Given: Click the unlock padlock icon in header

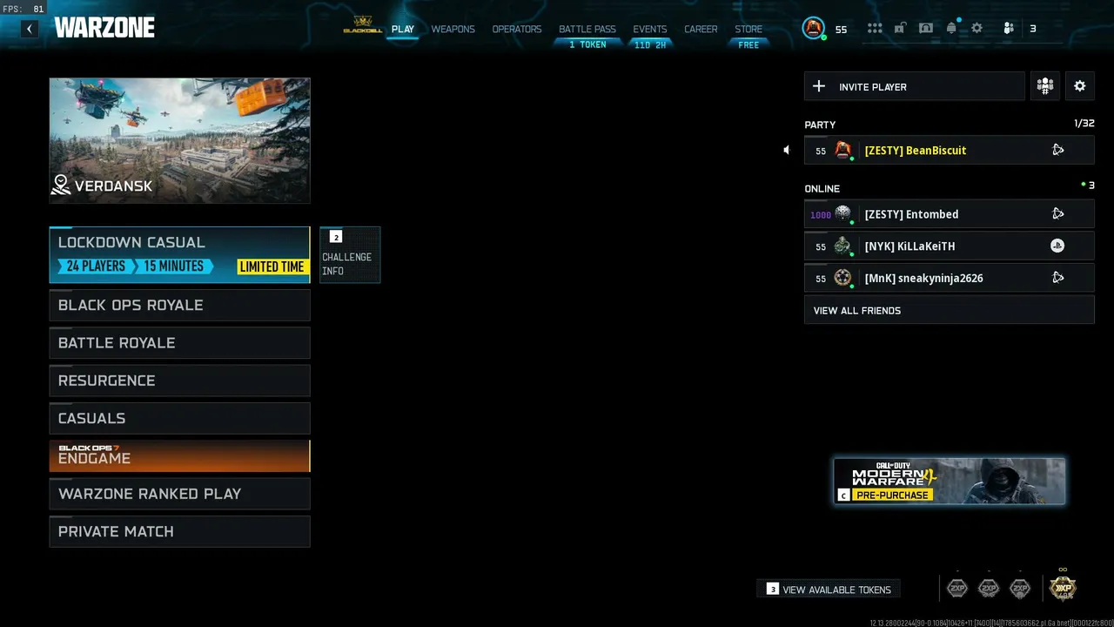Looking at the screenshot, I should 900,28.
